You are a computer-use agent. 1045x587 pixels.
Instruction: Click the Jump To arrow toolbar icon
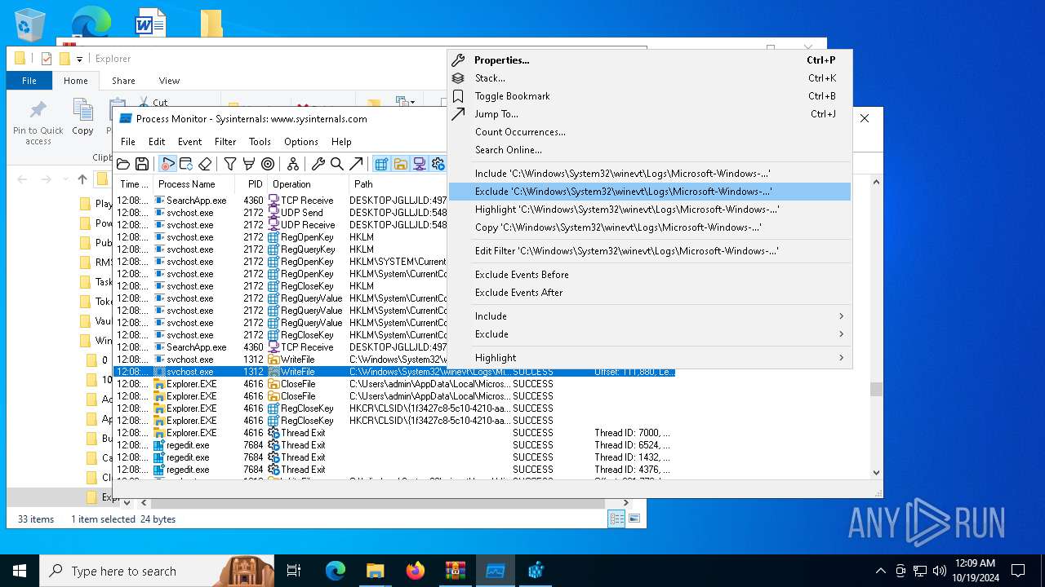pos(355,164)
